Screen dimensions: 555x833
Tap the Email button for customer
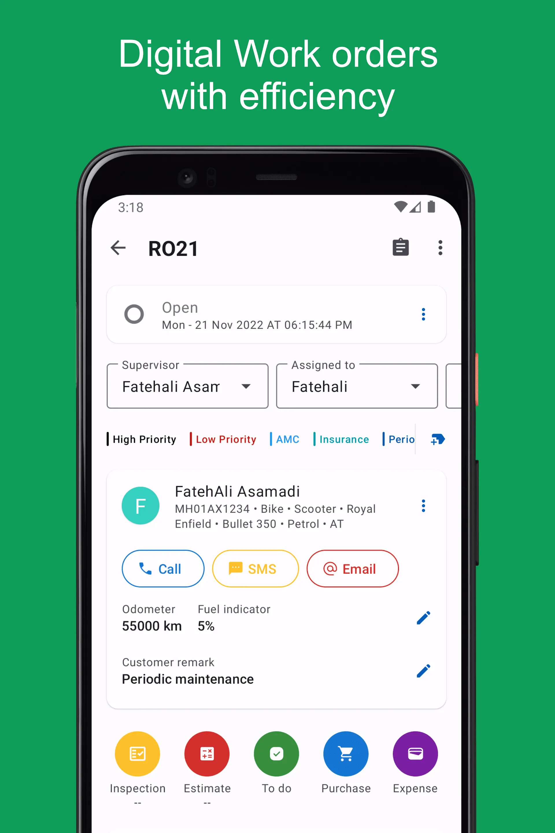pos(352,568)
